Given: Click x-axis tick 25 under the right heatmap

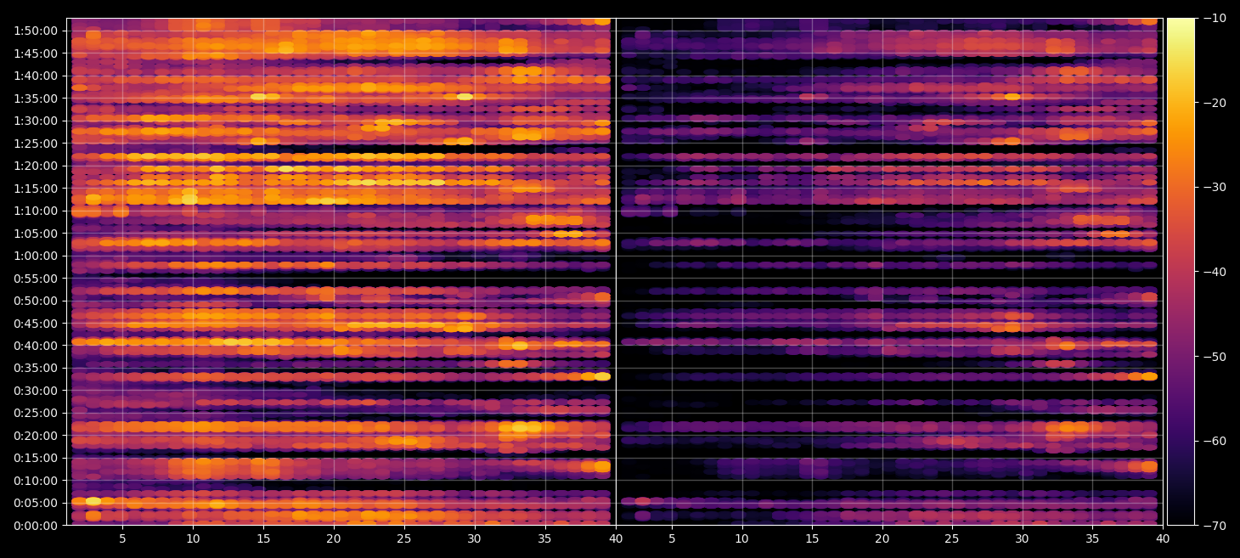Looking at the screenshot, I should click(952, 538).
